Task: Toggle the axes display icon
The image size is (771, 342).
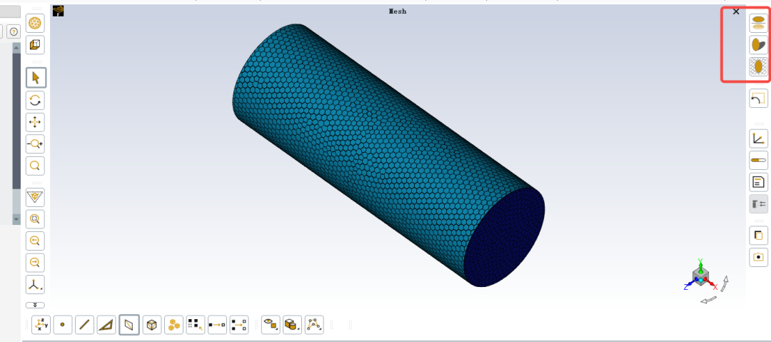Action: (x=759, y=139)
